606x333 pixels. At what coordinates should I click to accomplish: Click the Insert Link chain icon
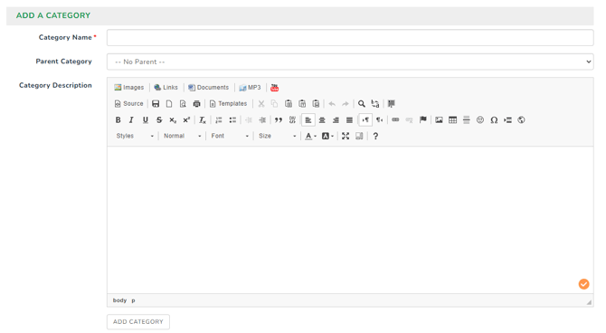click(395, 119)
